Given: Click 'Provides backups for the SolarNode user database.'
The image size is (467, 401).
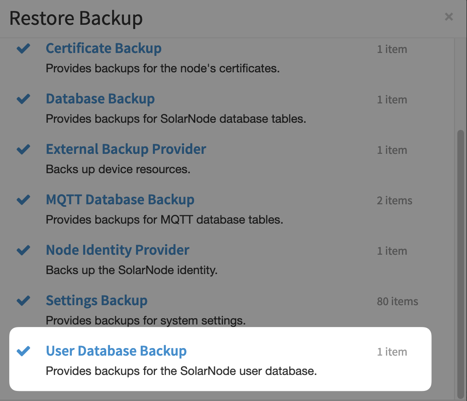Looking at the screenshot, I should tap(181, 371).
